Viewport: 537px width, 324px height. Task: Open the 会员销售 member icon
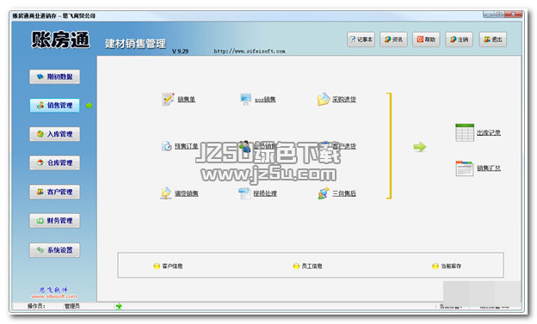click(x=245, y=146)
